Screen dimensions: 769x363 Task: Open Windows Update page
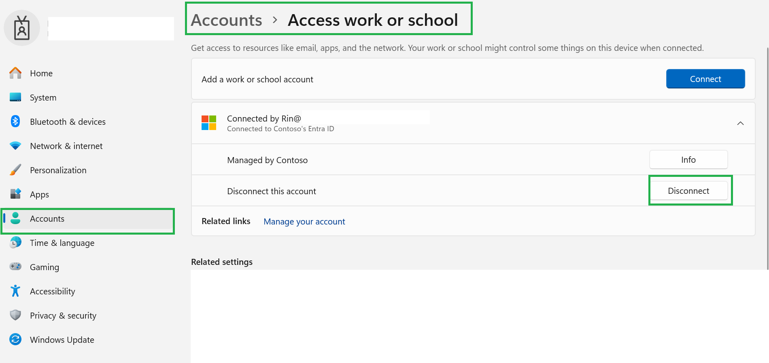tap(88, 340)
